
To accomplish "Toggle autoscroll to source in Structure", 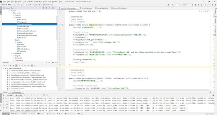I will (x=32, y=66).
